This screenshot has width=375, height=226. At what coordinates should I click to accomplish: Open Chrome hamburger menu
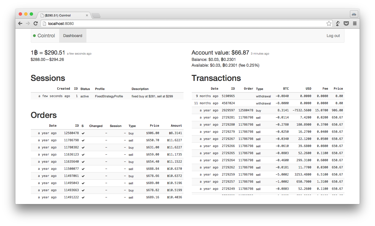[355, 24]
